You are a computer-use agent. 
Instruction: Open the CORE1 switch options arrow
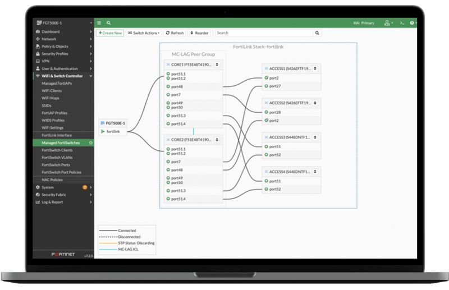[217, 65]
